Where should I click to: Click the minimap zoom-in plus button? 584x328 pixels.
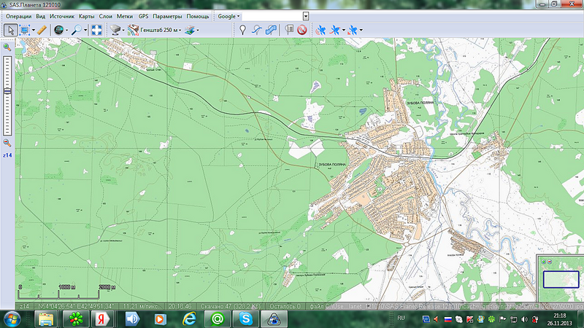coord(544,262)
